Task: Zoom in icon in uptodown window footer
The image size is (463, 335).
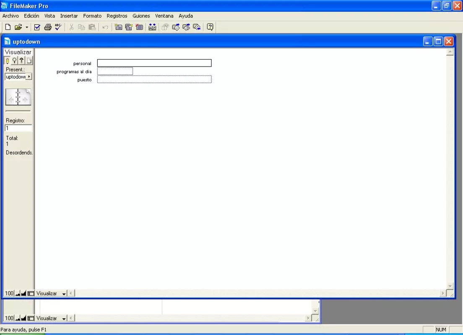Action: coord(23,294)
